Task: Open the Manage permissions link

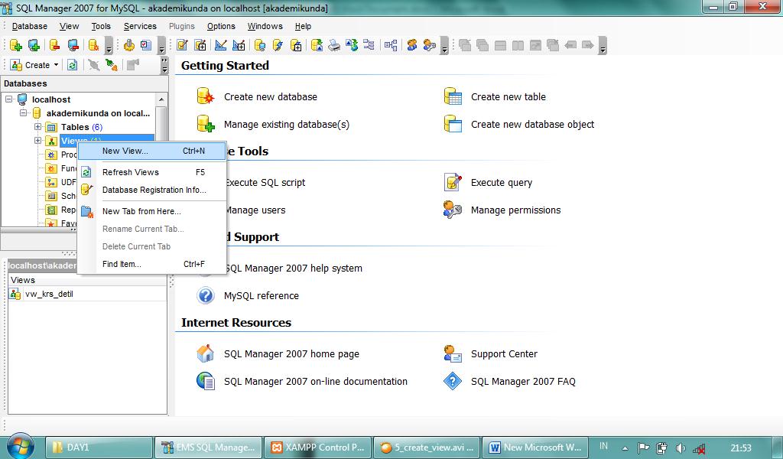Action: [515, 210]
